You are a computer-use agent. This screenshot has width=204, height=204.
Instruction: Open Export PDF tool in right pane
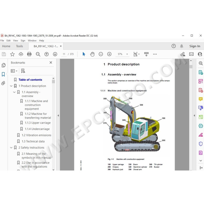(201, 73)
